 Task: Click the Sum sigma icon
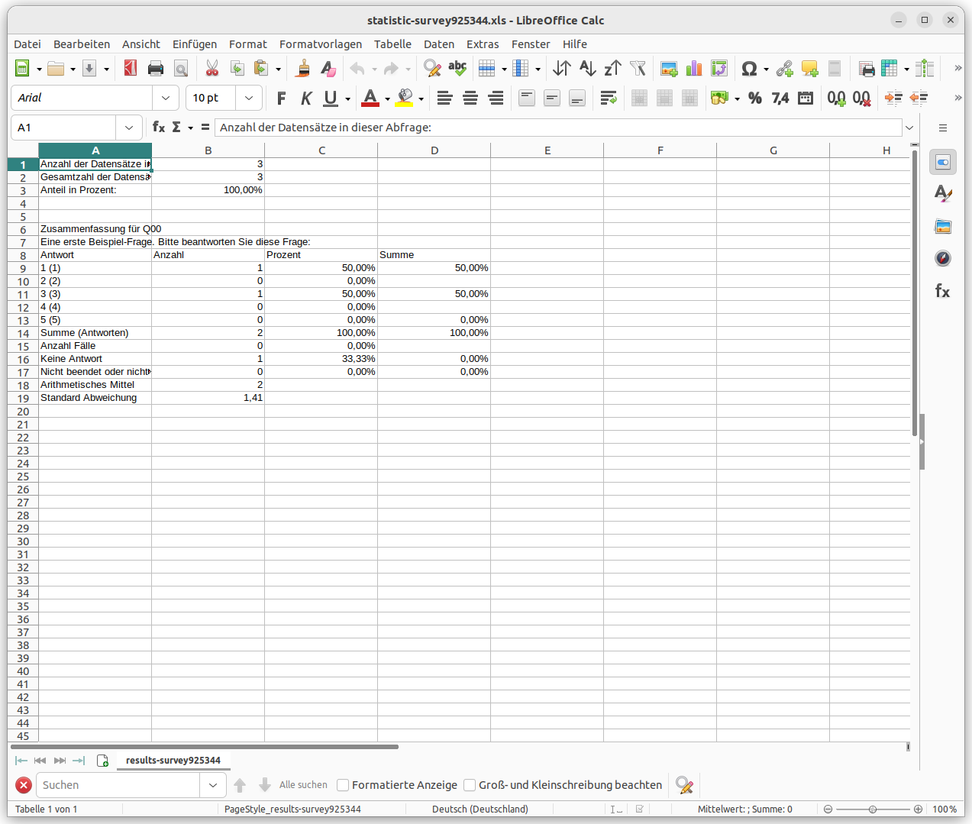176,128
